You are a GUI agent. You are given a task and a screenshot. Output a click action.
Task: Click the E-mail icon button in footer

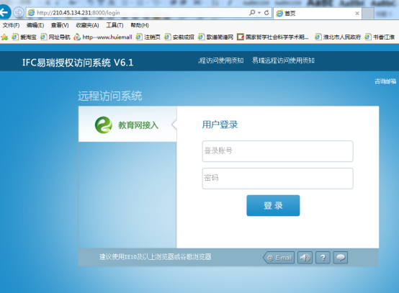pyautogui.click(x=279, y=258)
